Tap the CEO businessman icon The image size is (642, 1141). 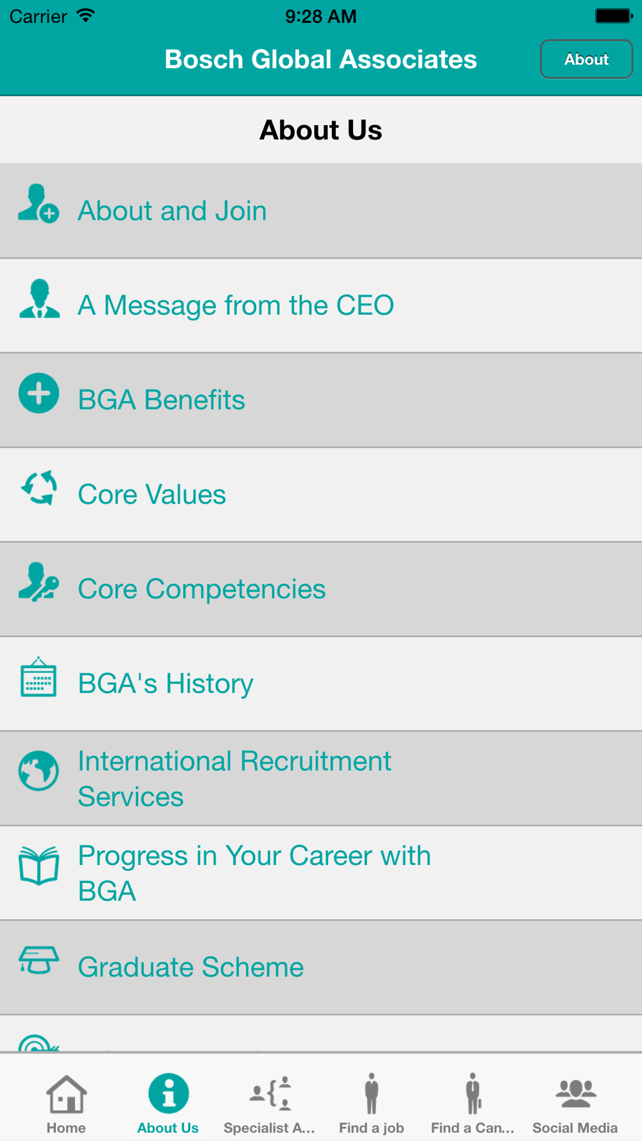(x=39, y=298)
